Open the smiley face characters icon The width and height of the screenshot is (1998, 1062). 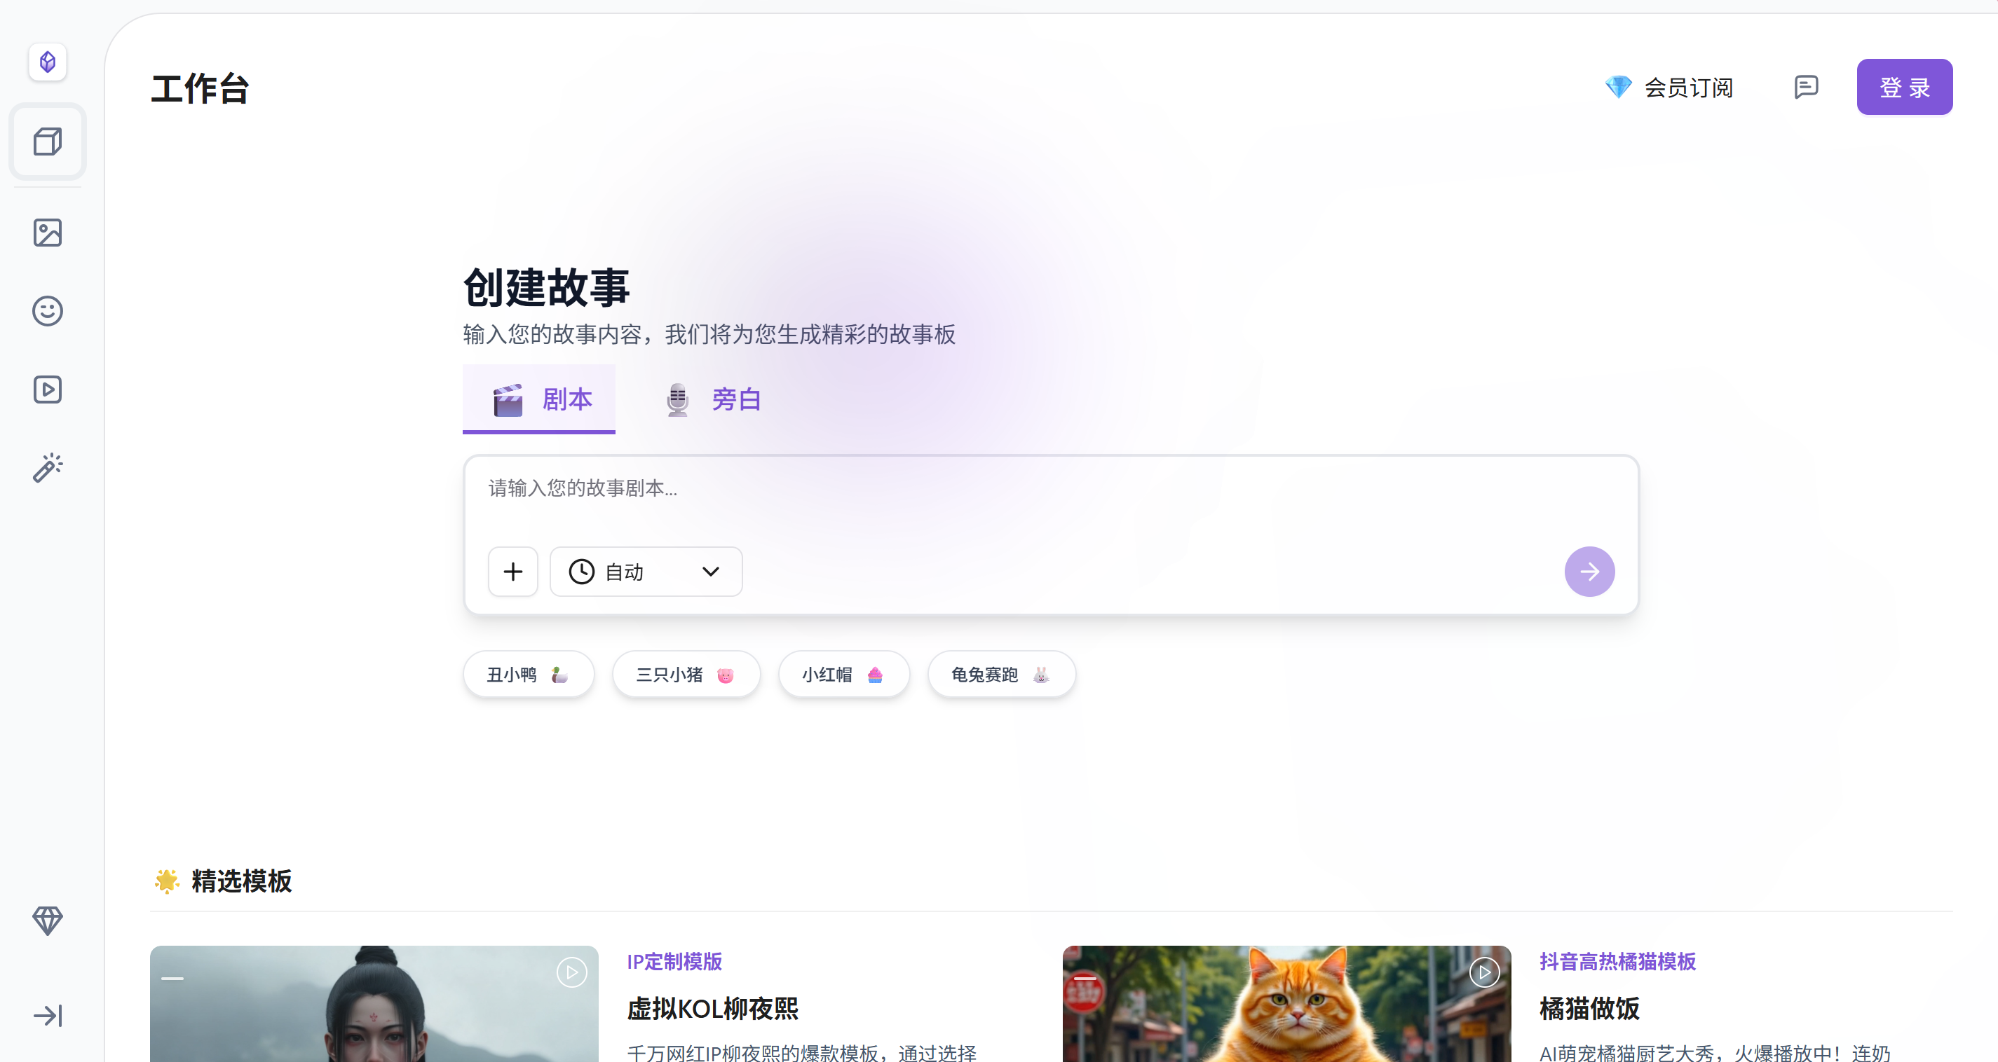[47, 311]
